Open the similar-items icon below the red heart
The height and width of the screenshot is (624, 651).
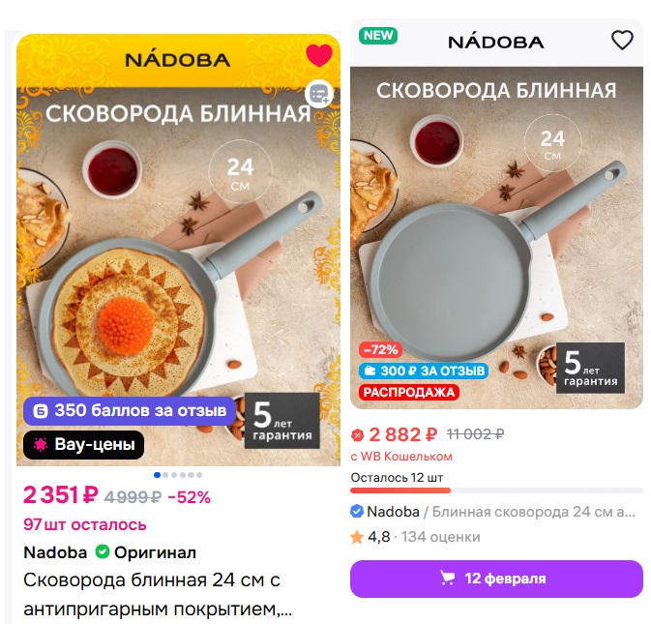319,94
